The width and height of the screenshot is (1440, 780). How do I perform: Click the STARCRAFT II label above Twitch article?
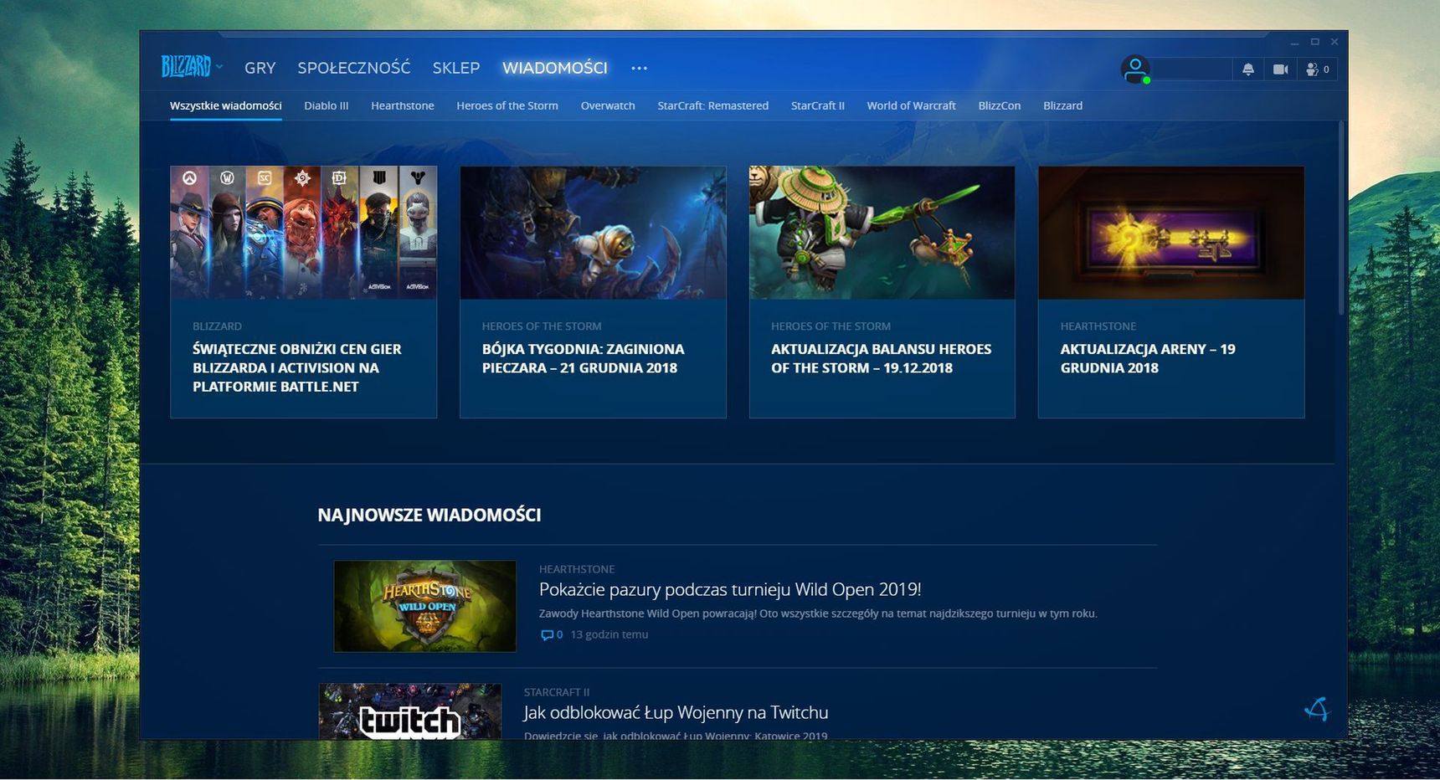coord(557,692)
